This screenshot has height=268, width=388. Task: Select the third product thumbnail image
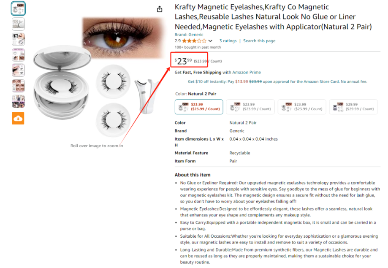pos(18,39)
